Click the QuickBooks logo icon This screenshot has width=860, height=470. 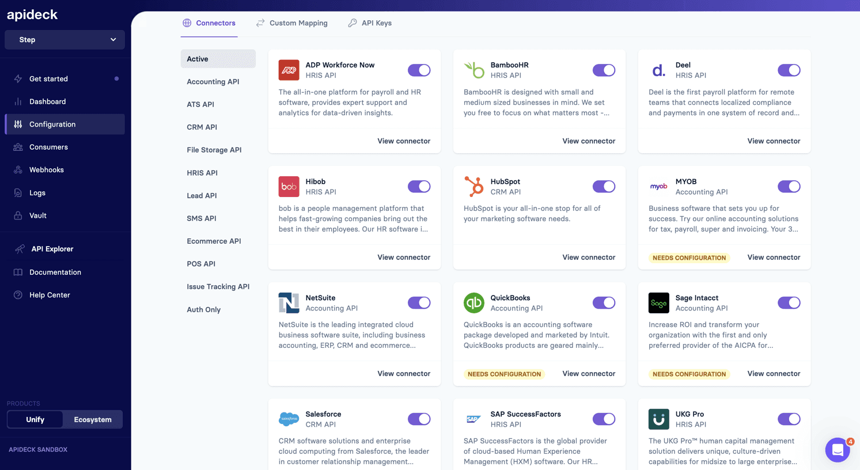pos(474,303)
